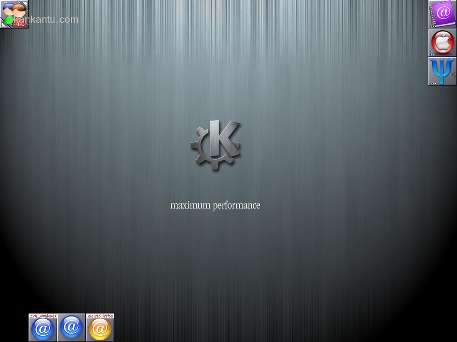457x342 pixels.
Task: Restore the minimized 25% downloads window icon
Action: click(x=43, y=330)
